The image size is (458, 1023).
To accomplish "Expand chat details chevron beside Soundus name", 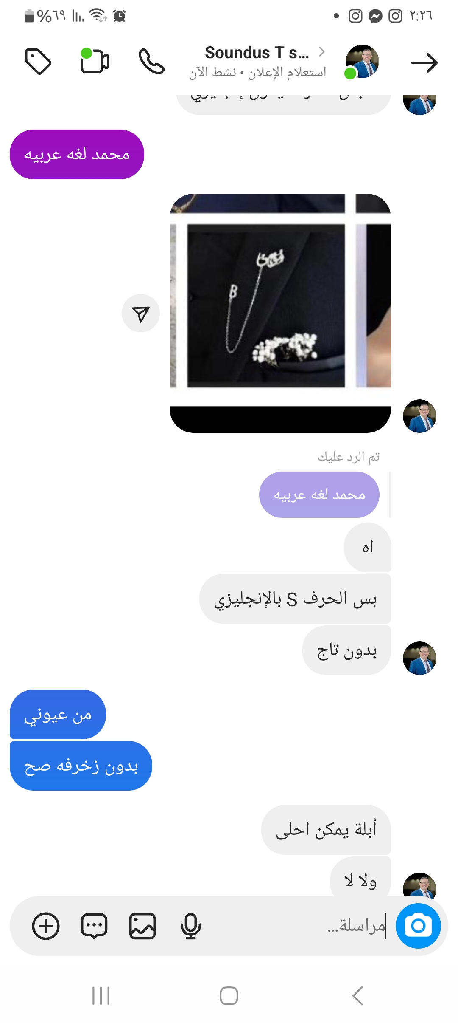I will coord(322,52).
